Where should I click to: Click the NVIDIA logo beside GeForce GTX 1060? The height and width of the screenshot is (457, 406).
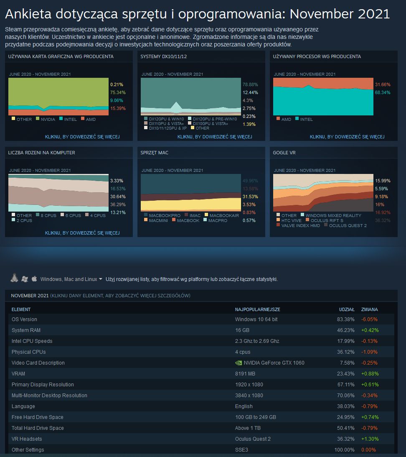point(239,363)
